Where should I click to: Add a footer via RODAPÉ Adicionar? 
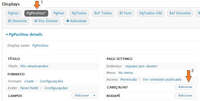(x=185, y=95)
